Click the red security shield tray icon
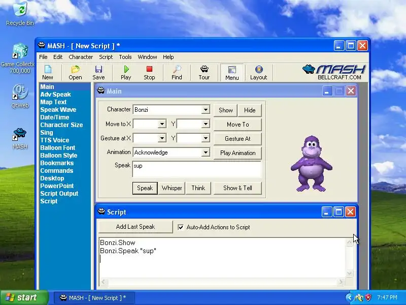This screenshot has height=305, width=406. pos(368,297)
